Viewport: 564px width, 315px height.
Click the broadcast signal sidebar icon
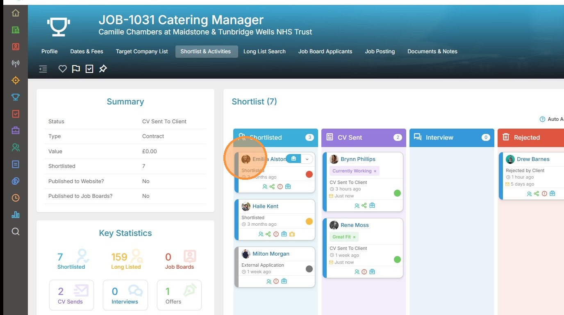(16, 63)
